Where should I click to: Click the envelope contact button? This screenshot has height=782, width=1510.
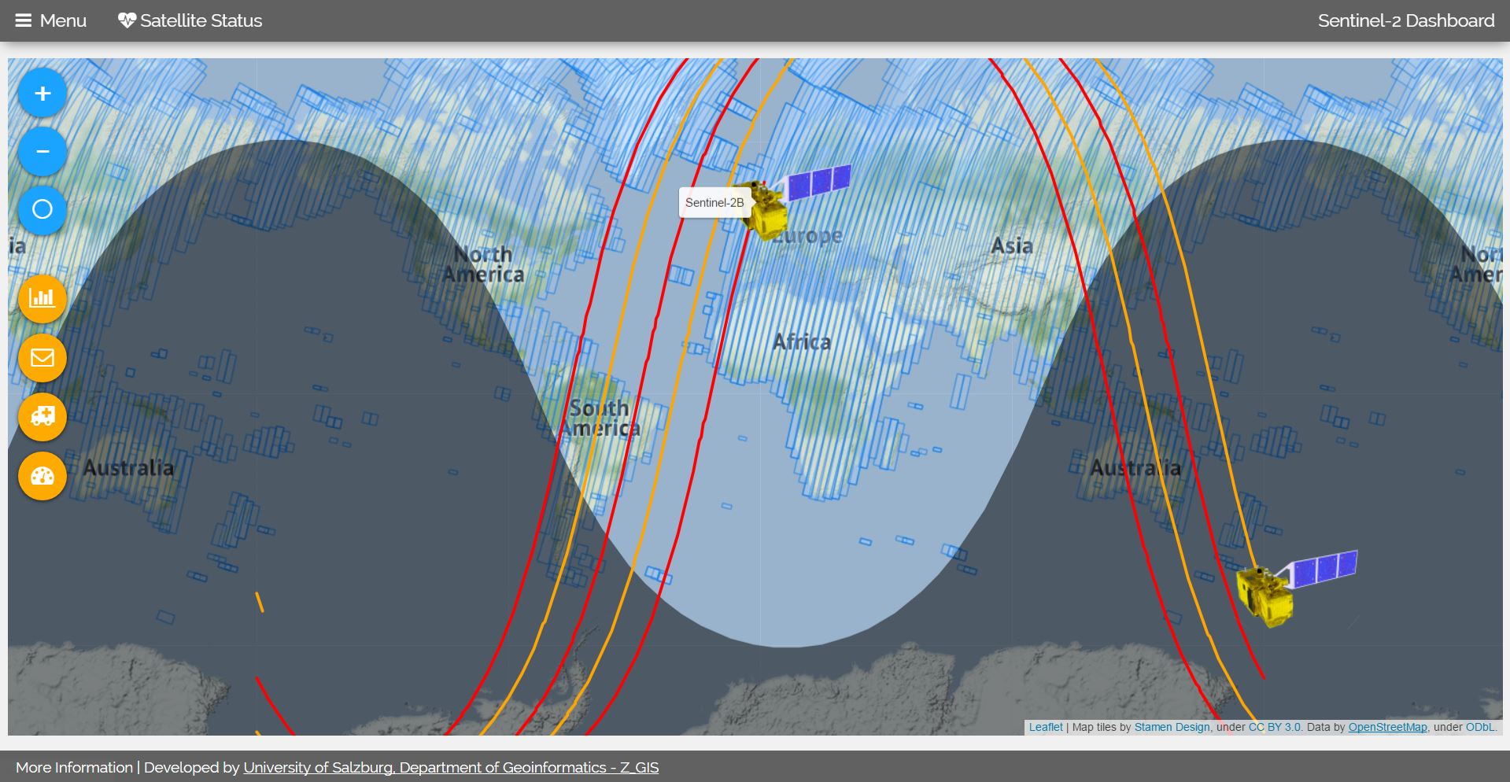coord(42,358)
